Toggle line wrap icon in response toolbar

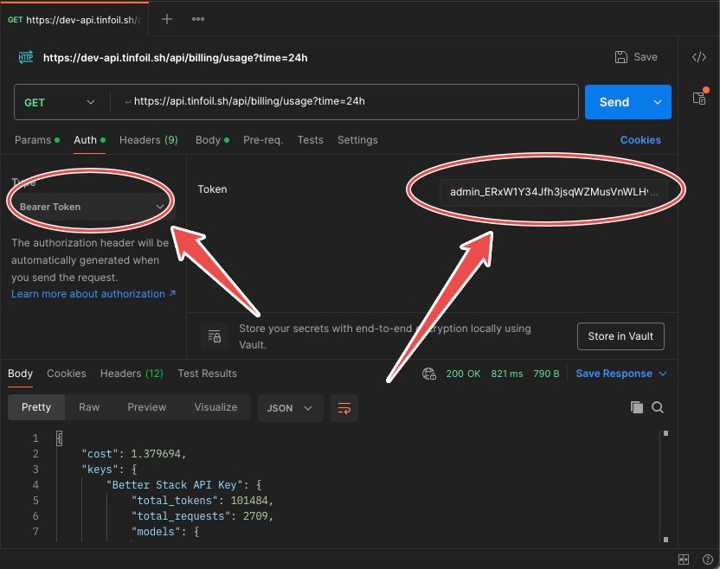[x=344, y=408]
